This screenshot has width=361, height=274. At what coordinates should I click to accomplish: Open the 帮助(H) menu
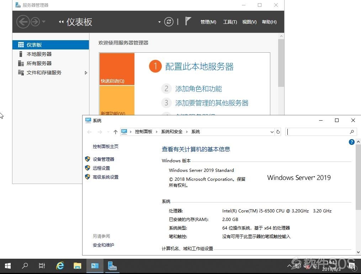(269, 22)
